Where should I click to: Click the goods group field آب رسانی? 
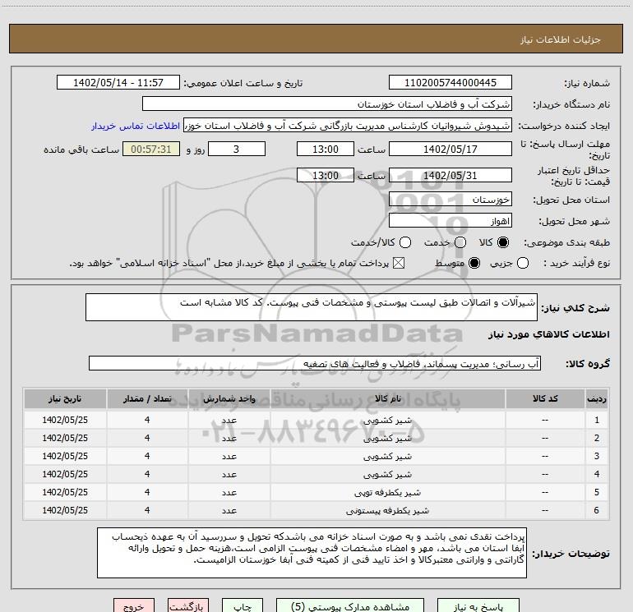315,363
